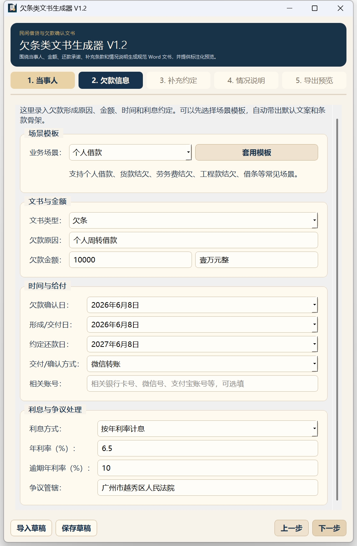Click the 导入草稿 button
This screenshot has width=357, height=546.
click(x=31, y=528)
